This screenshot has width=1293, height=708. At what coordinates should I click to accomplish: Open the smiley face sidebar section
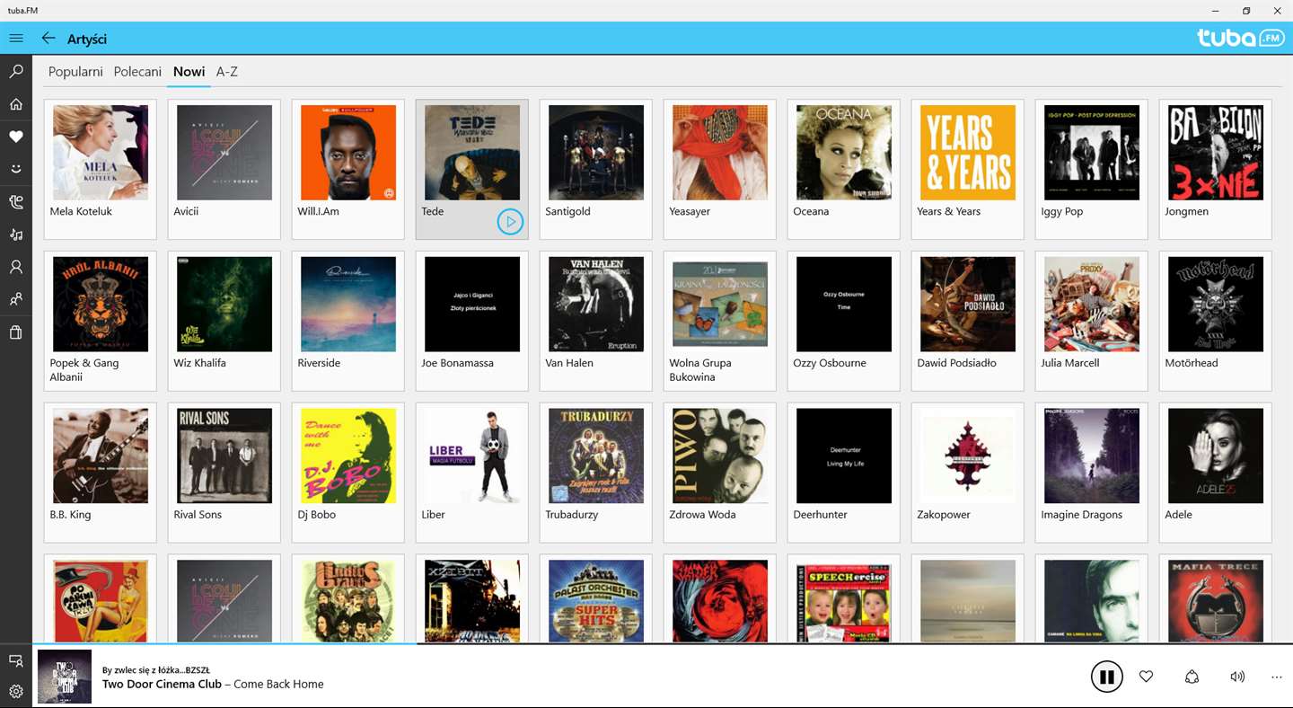point(16,169)
